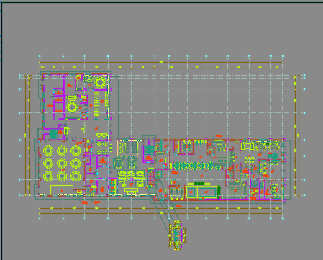Click the yellow rectangular stage outline below round tables
This screenshot has width=323, height=260.
tap(62, 189)
